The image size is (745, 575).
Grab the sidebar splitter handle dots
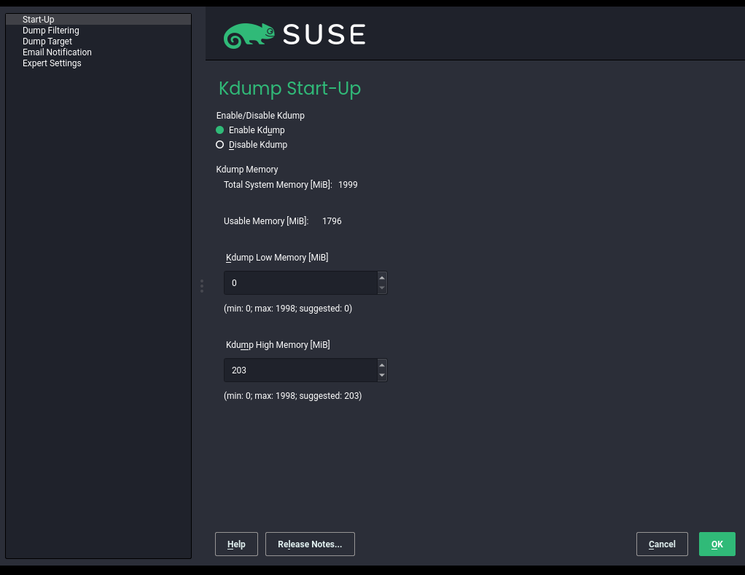pos(201,286)
